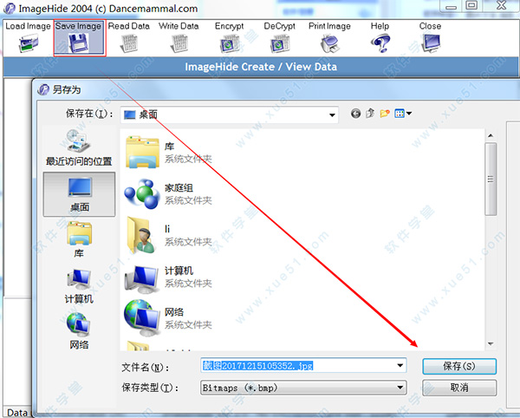Click the file list scrollbar down arrow

pos(491,344)
